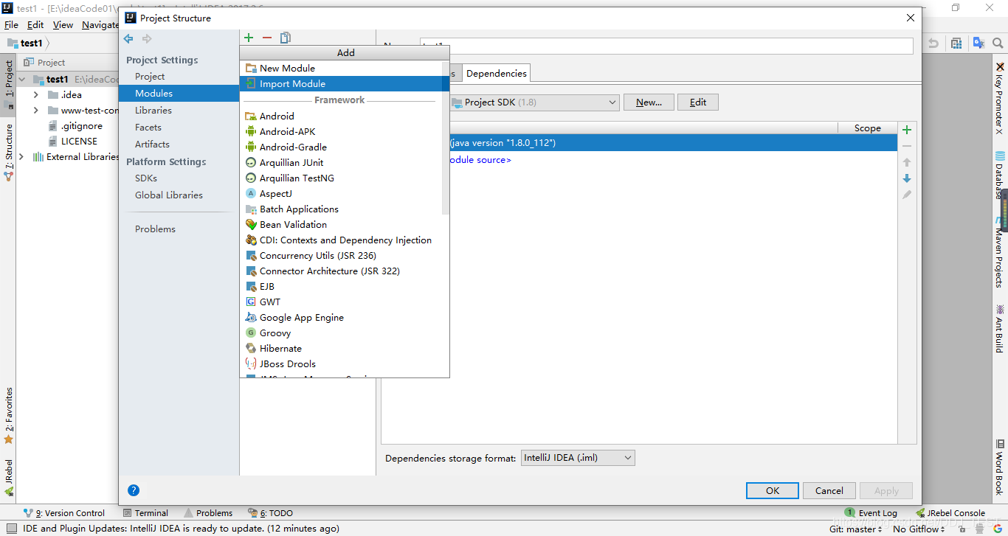Image resolution: width=1008 pixels, height=536 pixels.
Task: Click the green plus Add dependency icon
Action: [907, 129]
